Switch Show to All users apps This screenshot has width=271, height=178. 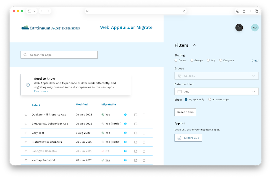click(209, 99)
